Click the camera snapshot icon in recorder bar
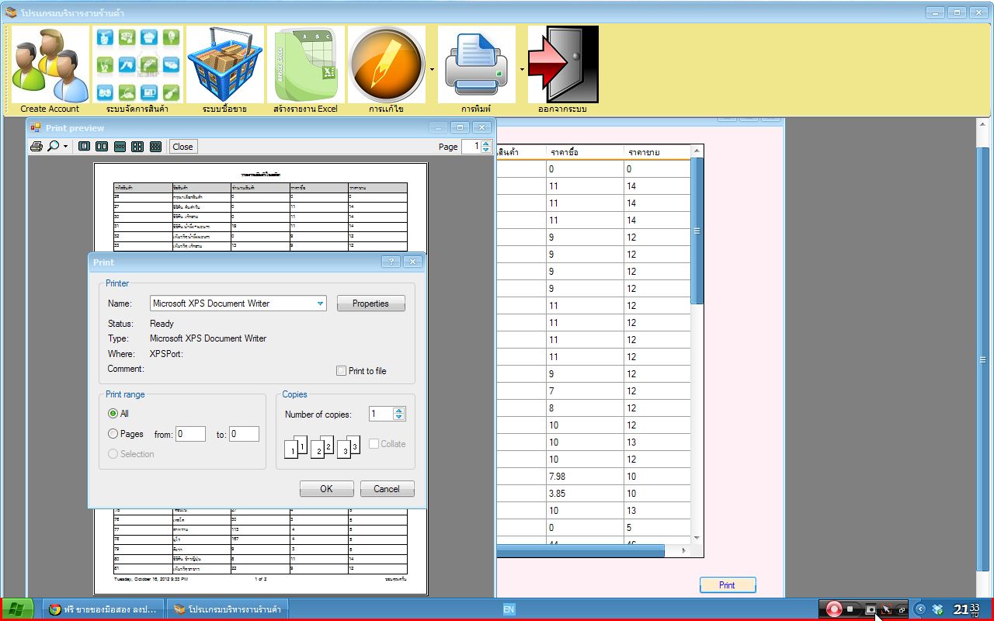 (x=871, y=609)
